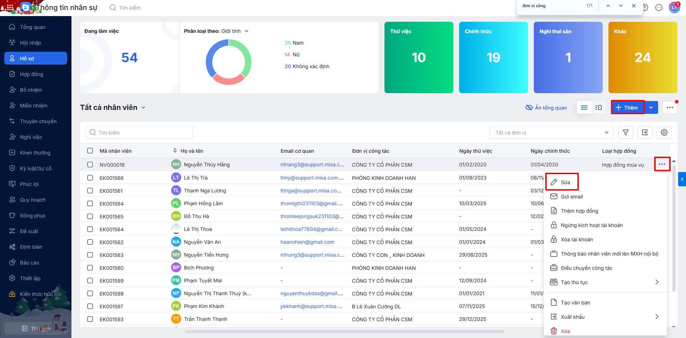Select Điều chuyển công tác menu item
Screen dimensions: 686x338
(x=586, y=268)
